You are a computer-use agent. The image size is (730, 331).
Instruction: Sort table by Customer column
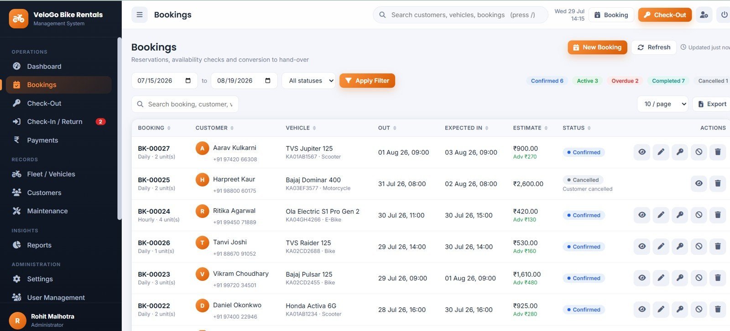click(x=214, y=128)
